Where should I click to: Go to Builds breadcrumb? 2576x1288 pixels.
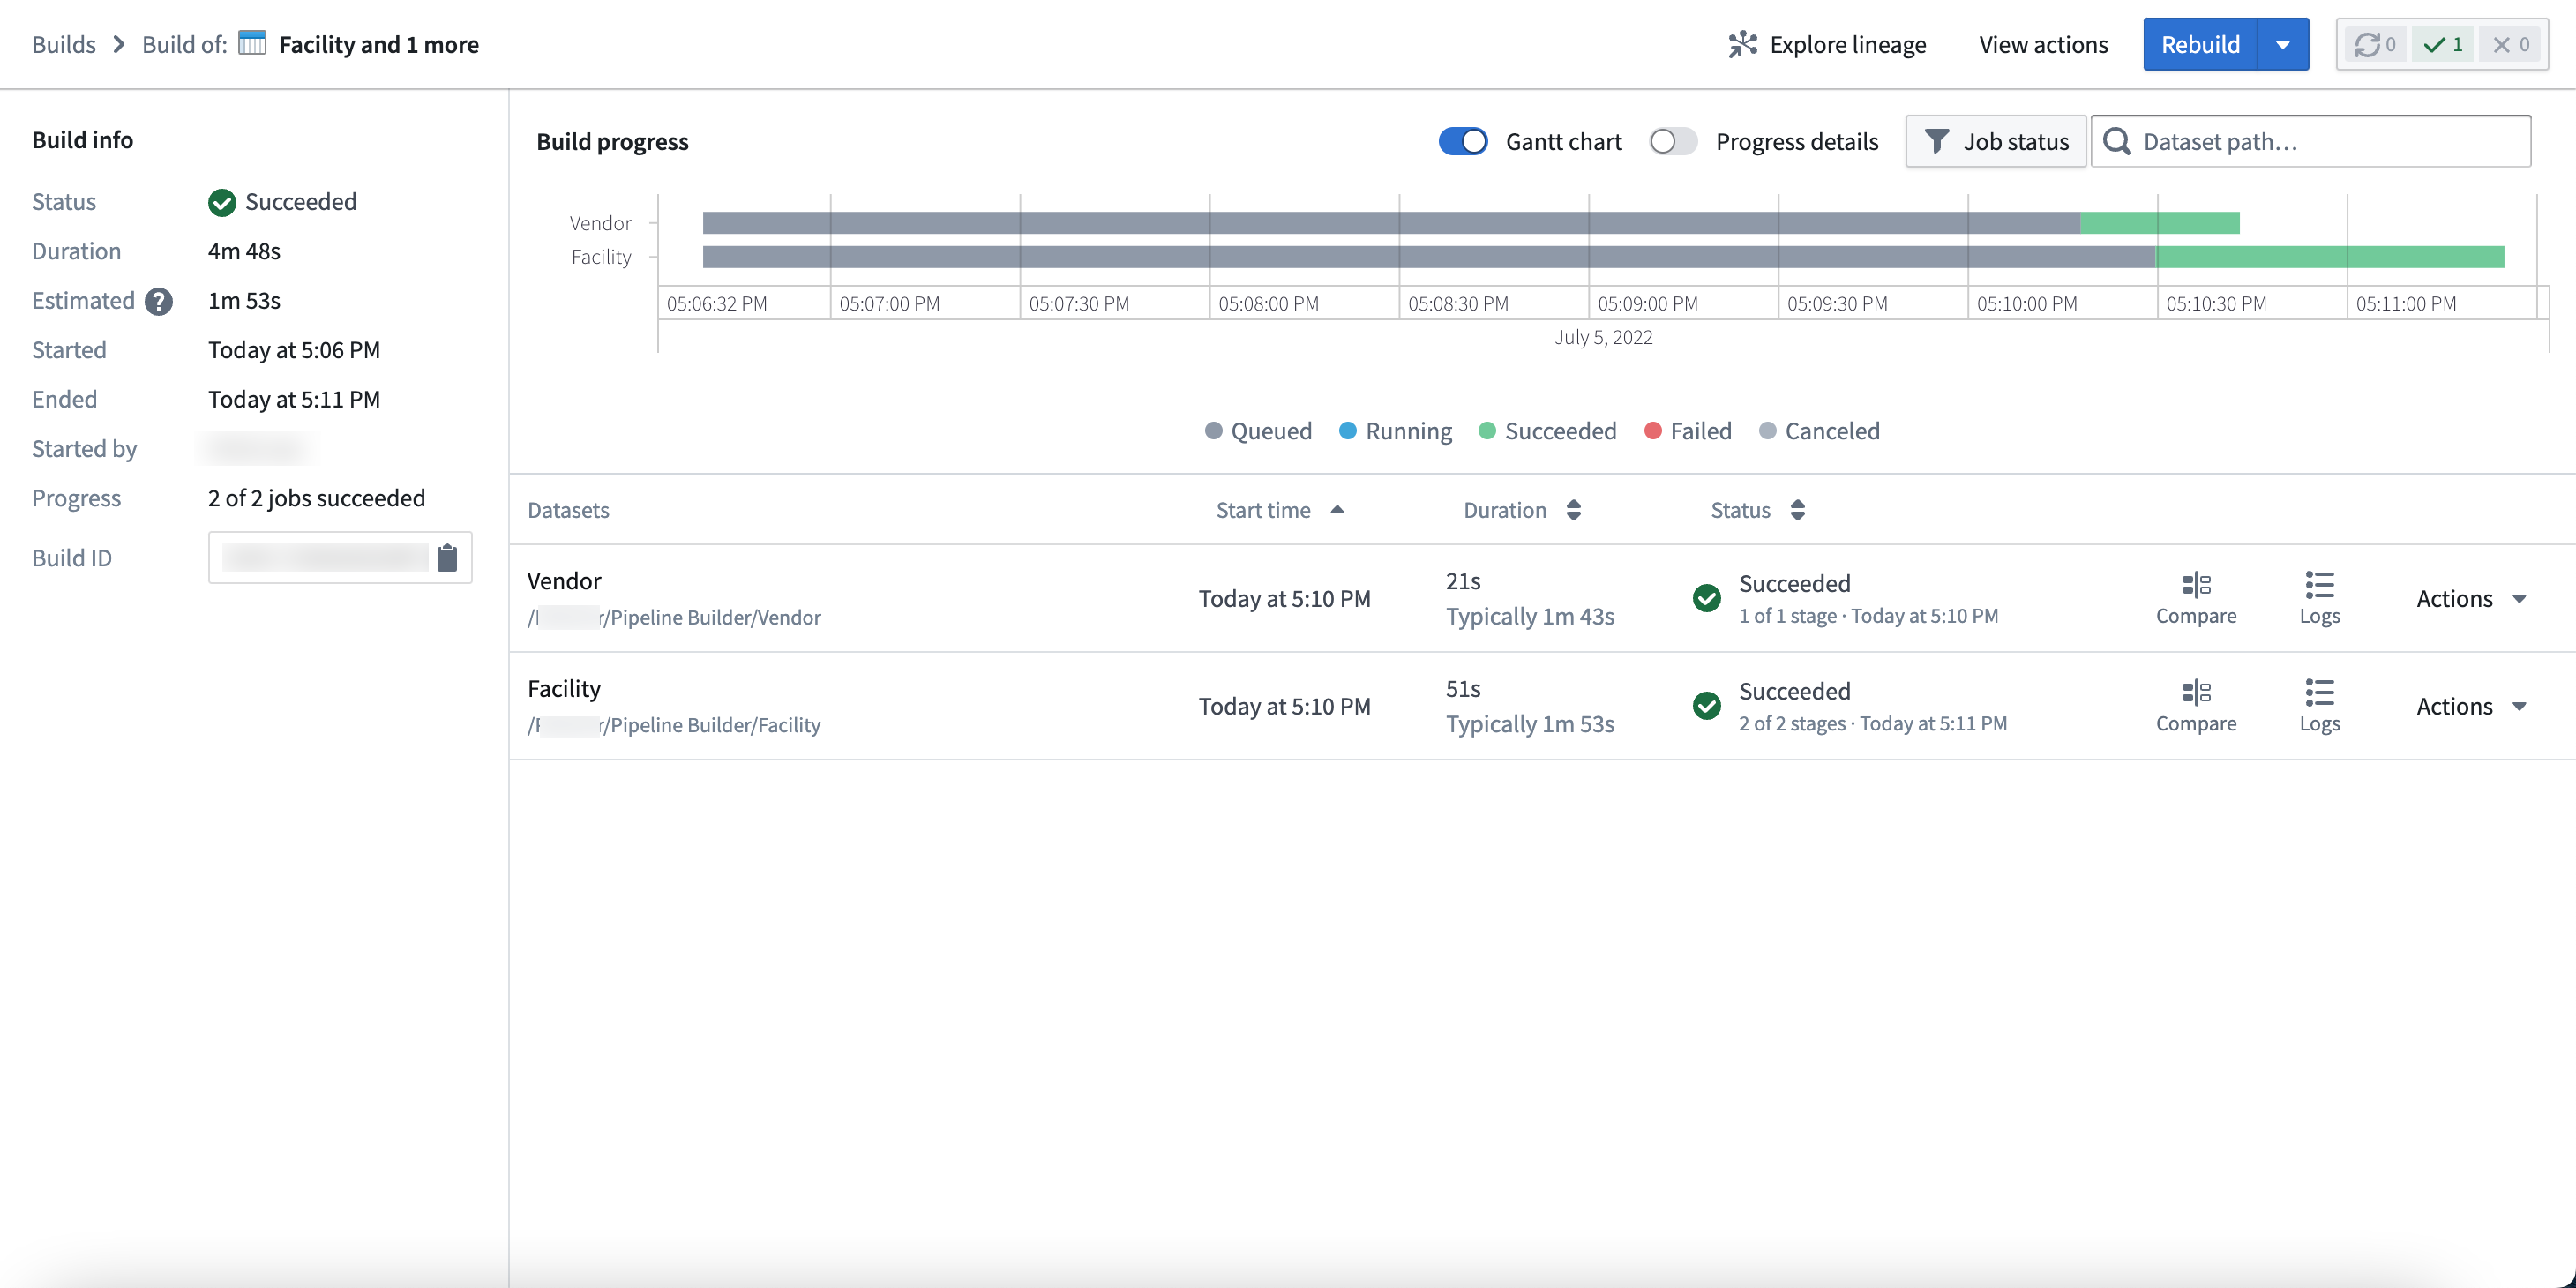click(x=64, y=44)
